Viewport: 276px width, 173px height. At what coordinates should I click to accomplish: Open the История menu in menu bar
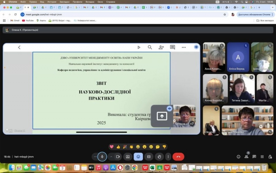(x=52, y=2)
